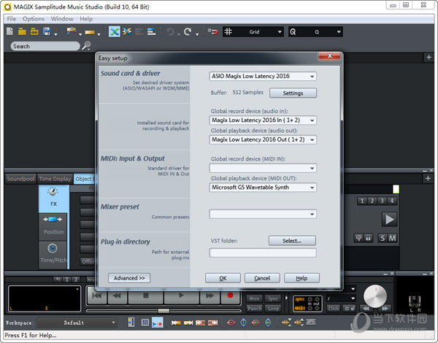Open the MIDI IN record device dropdown
Screen dimensions: 438x343
tap(263, 168)
